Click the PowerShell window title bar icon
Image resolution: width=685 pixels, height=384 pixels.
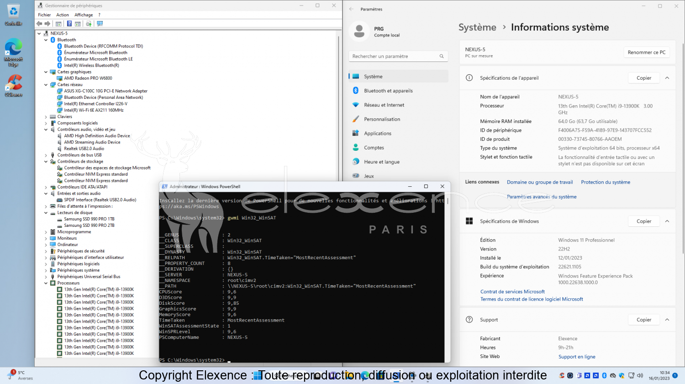(x=164, y=186)
